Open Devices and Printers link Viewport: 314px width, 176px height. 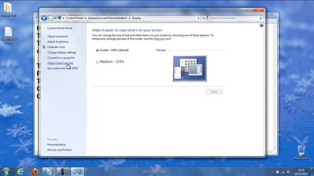click(x=59, y=150)
